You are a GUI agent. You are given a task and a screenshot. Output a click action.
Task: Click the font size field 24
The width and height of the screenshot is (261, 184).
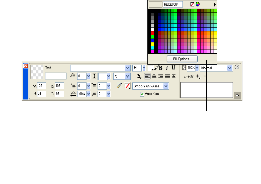coord(137,68)
